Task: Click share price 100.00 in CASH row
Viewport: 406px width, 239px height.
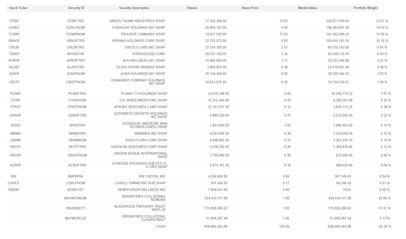Action: pos(284,227)
